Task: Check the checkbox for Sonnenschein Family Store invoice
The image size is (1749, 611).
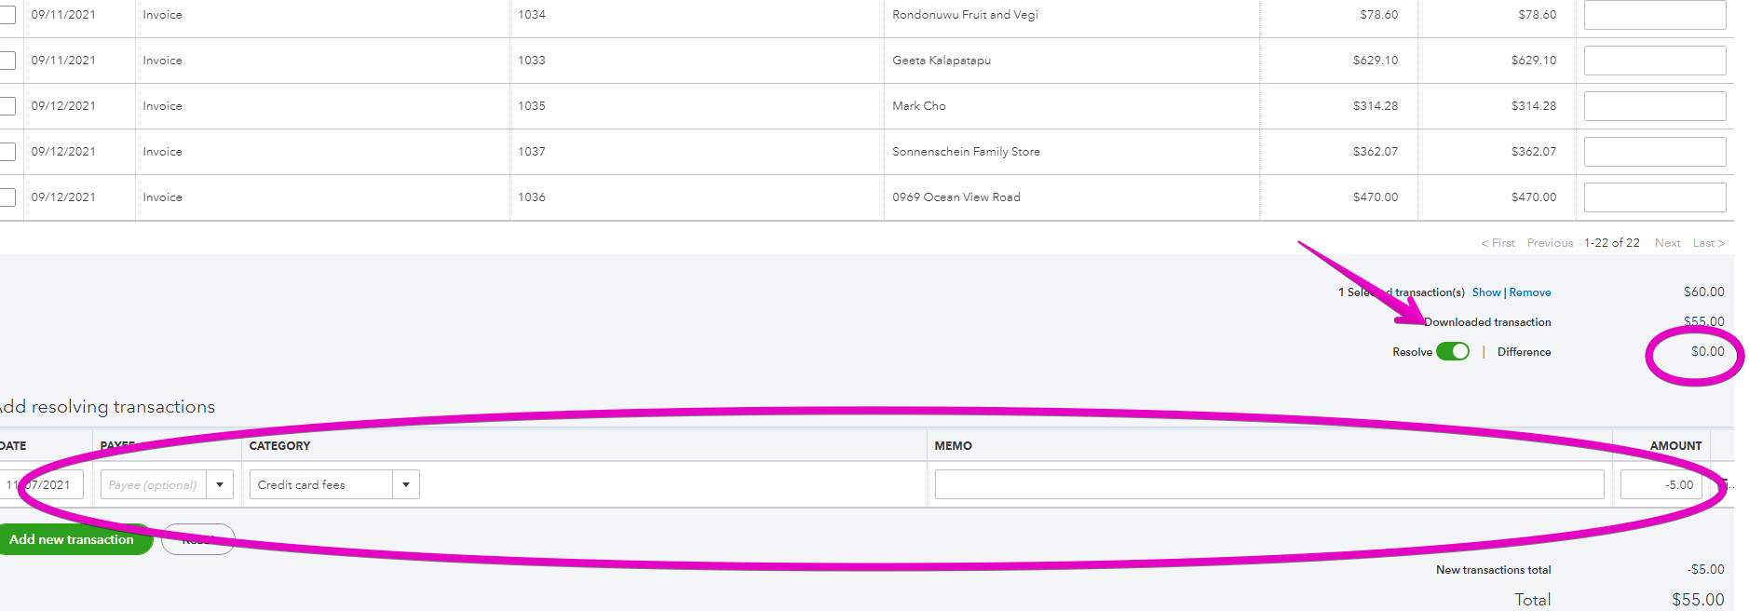Action: click(7, 151)
